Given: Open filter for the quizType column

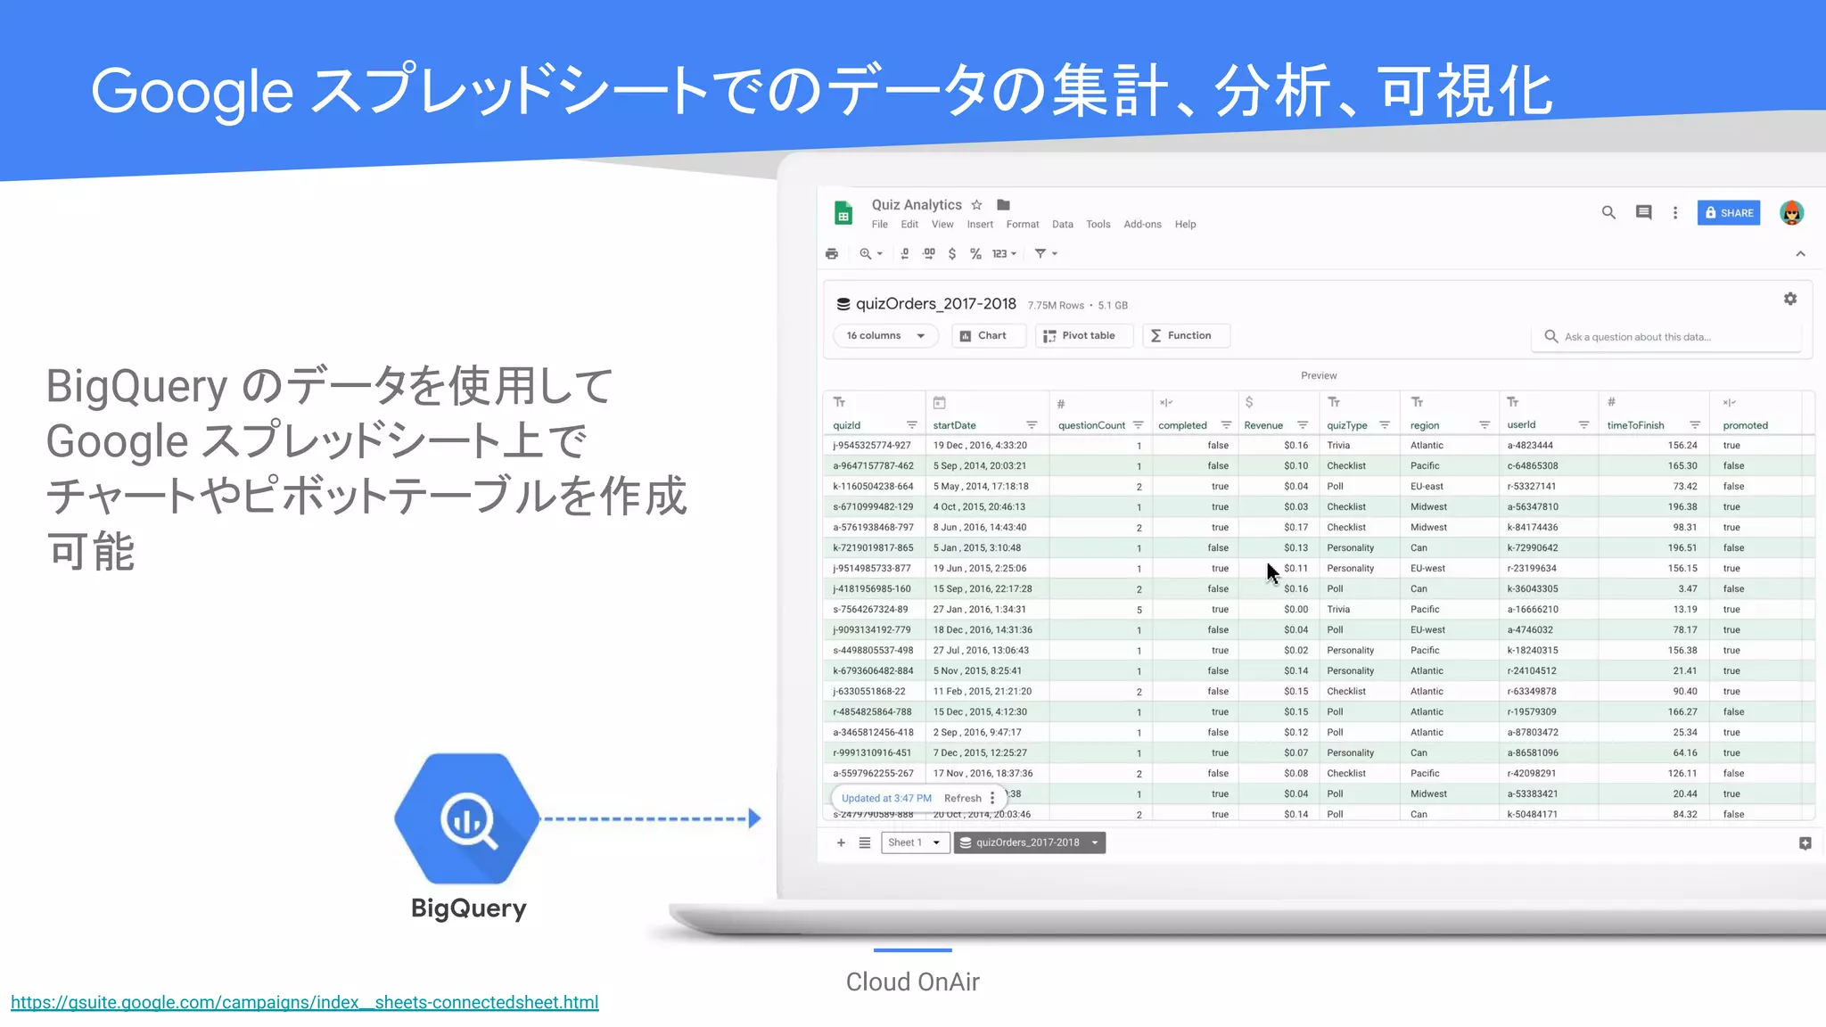Looking at the screenshot, I should pyautogui.click(x=1385, y=425).
